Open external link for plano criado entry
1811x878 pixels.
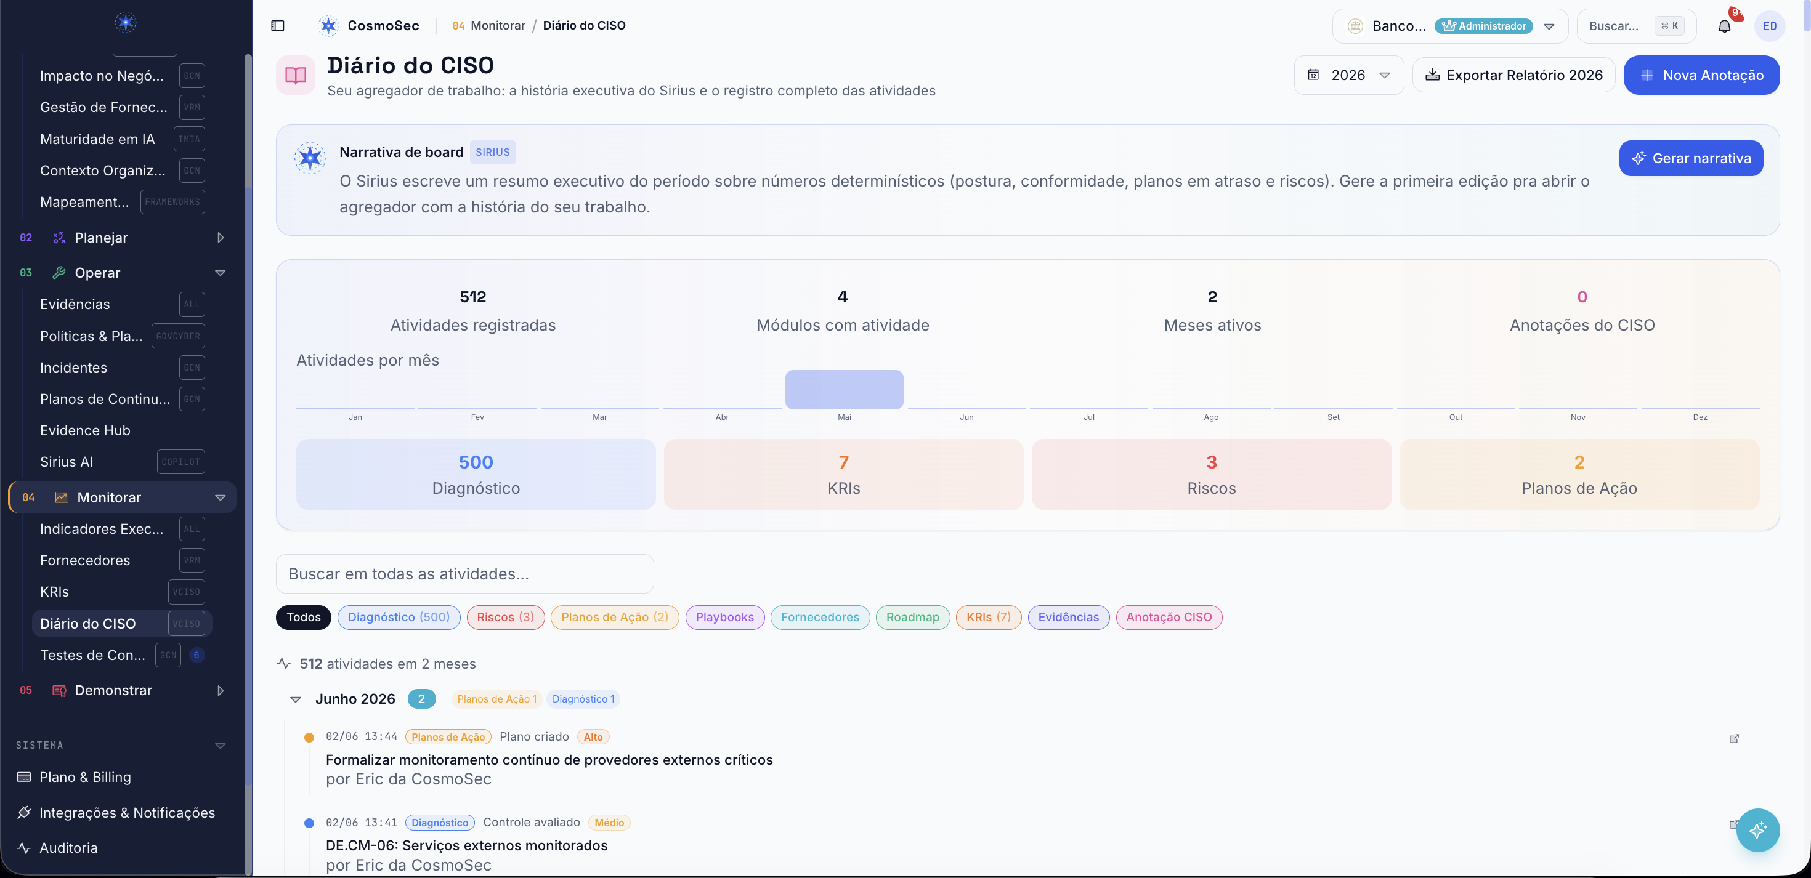pyautogui.click(x=1735, y=738)
